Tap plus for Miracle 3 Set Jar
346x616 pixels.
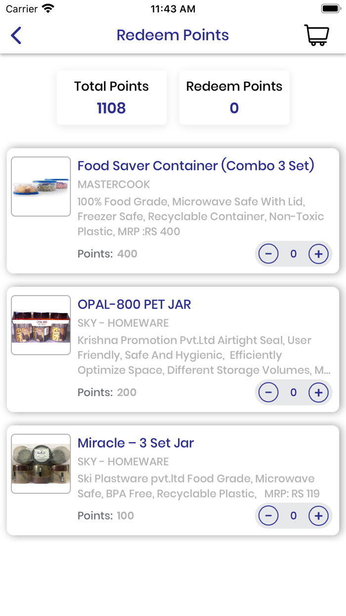318,516
